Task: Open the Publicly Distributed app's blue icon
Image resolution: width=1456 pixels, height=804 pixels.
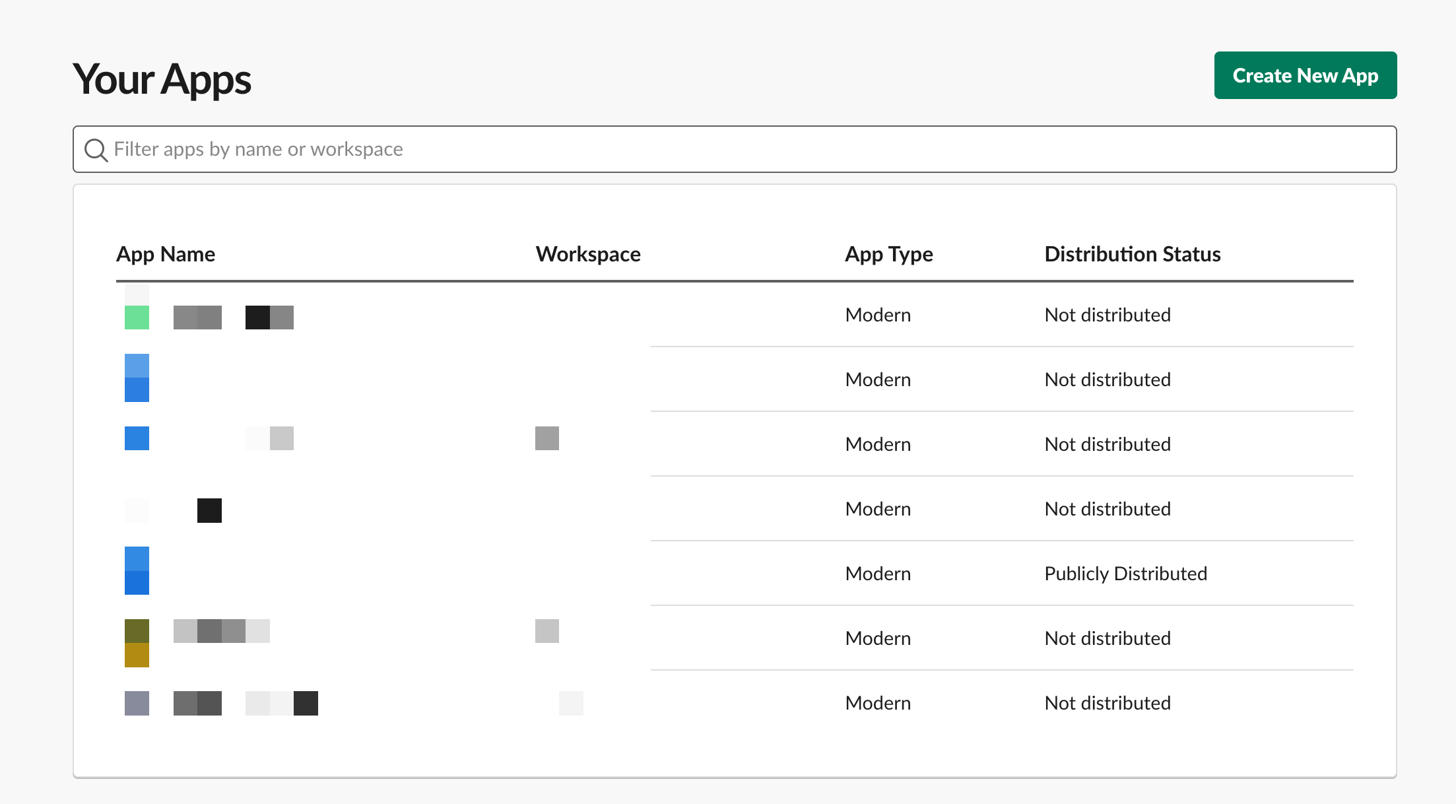Action: pos(137,571)
